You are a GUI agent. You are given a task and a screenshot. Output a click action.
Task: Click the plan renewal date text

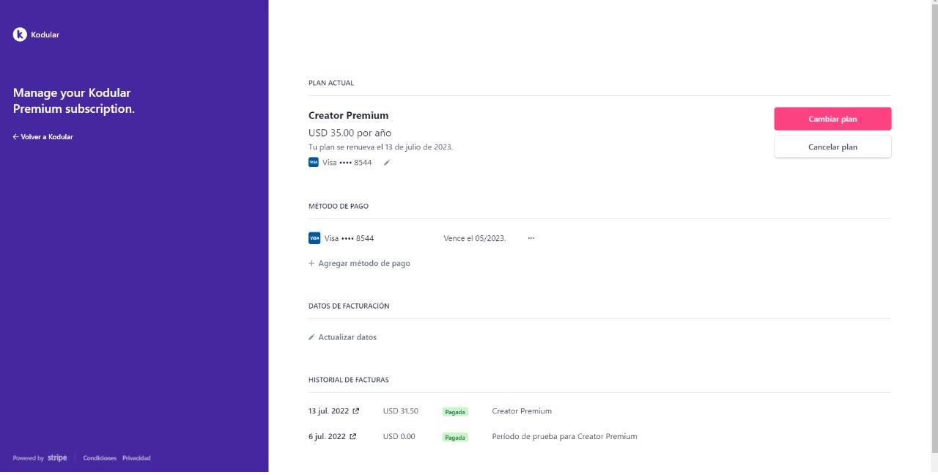point(381,147)
